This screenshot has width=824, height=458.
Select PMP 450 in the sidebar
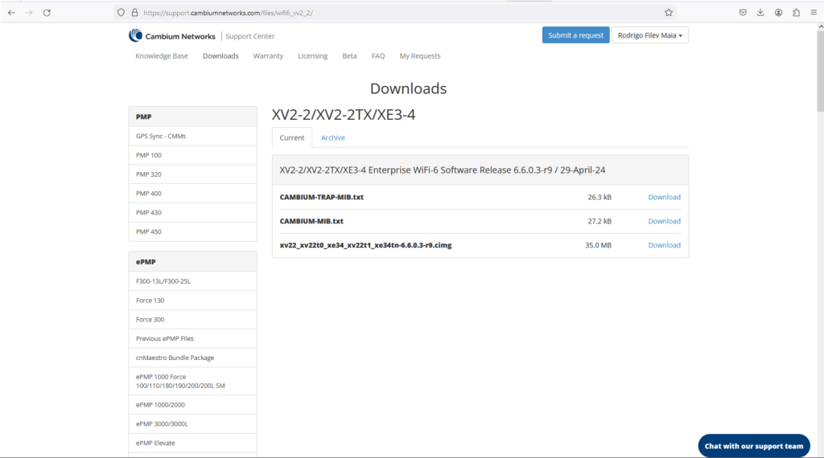pos(149,232)
